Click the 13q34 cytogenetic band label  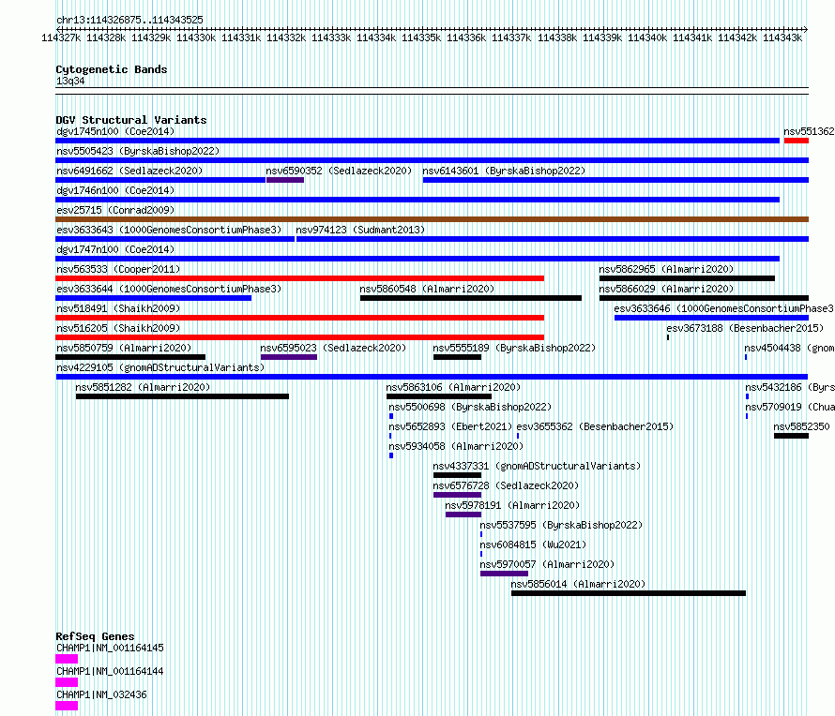pyautogui.click(x=70, y=81)
